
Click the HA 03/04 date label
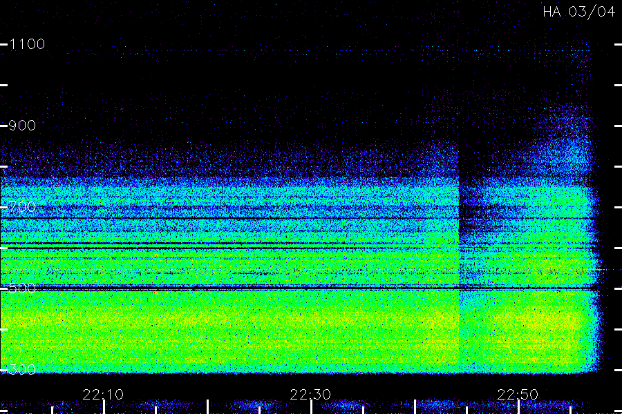[x=578, y=12]
